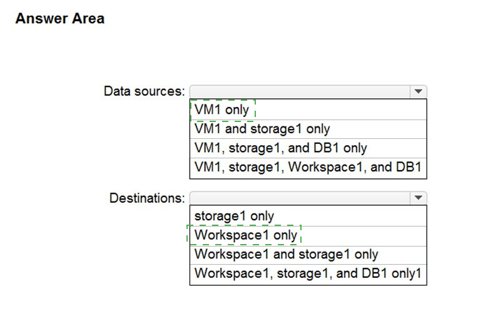This screenshot has height=321, width=488.
Task: Click the empty Data sources combo box field
Action: coord(299,91)
